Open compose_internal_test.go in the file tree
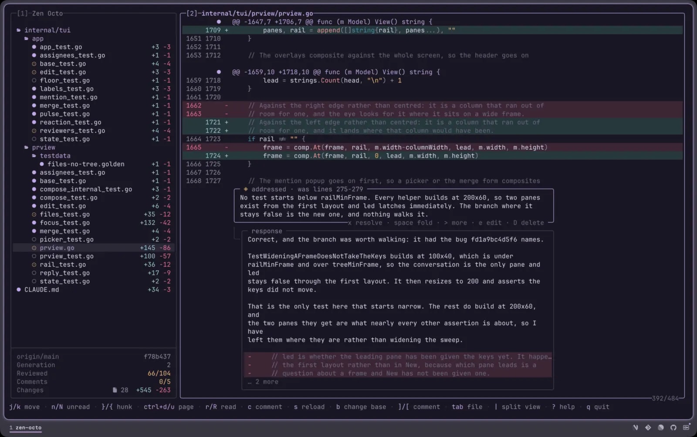697x437 pixels. pos(86,189)
